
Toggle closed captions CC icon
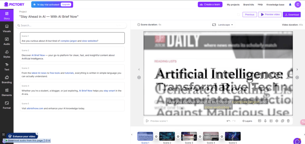tap(259, 121)
